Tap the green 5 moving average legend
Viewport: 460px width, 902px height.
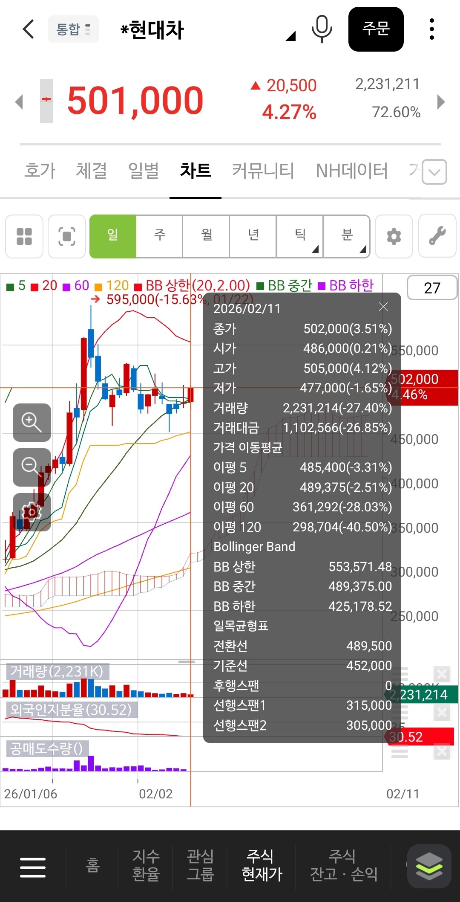(x=17, y=286)
